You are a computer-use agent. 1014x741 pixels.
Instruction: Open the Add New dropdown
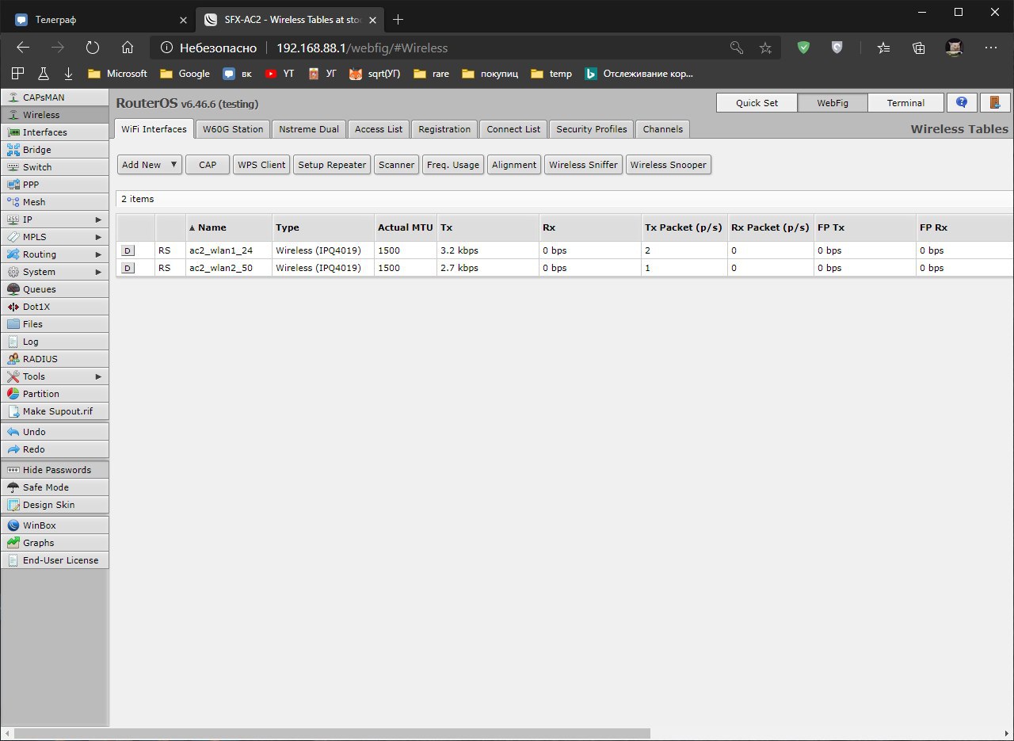coord(150,165)
